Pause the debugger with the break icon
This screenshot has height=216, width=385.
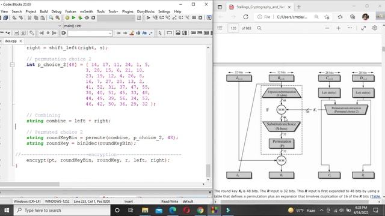(194, 17)
